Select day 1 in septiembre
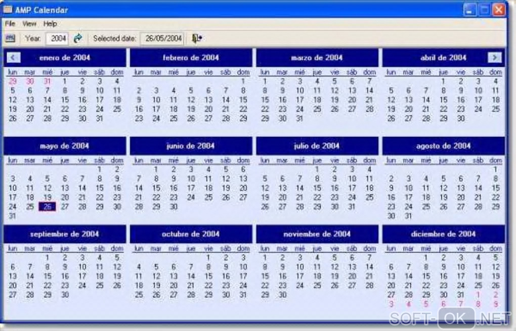This screenshot has width=516, height=331. 48,258
